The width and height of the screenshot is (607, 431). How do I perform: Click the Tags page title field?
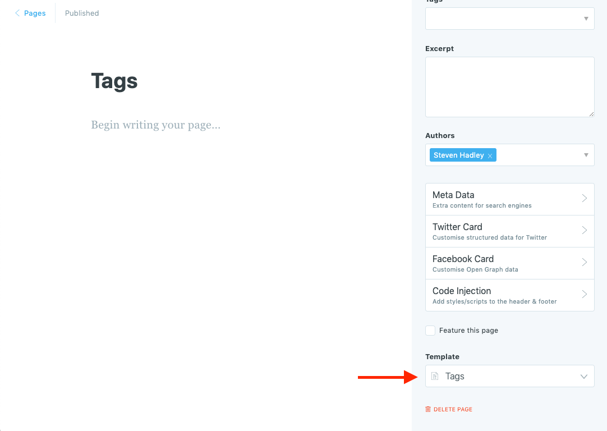coord(114,81)
